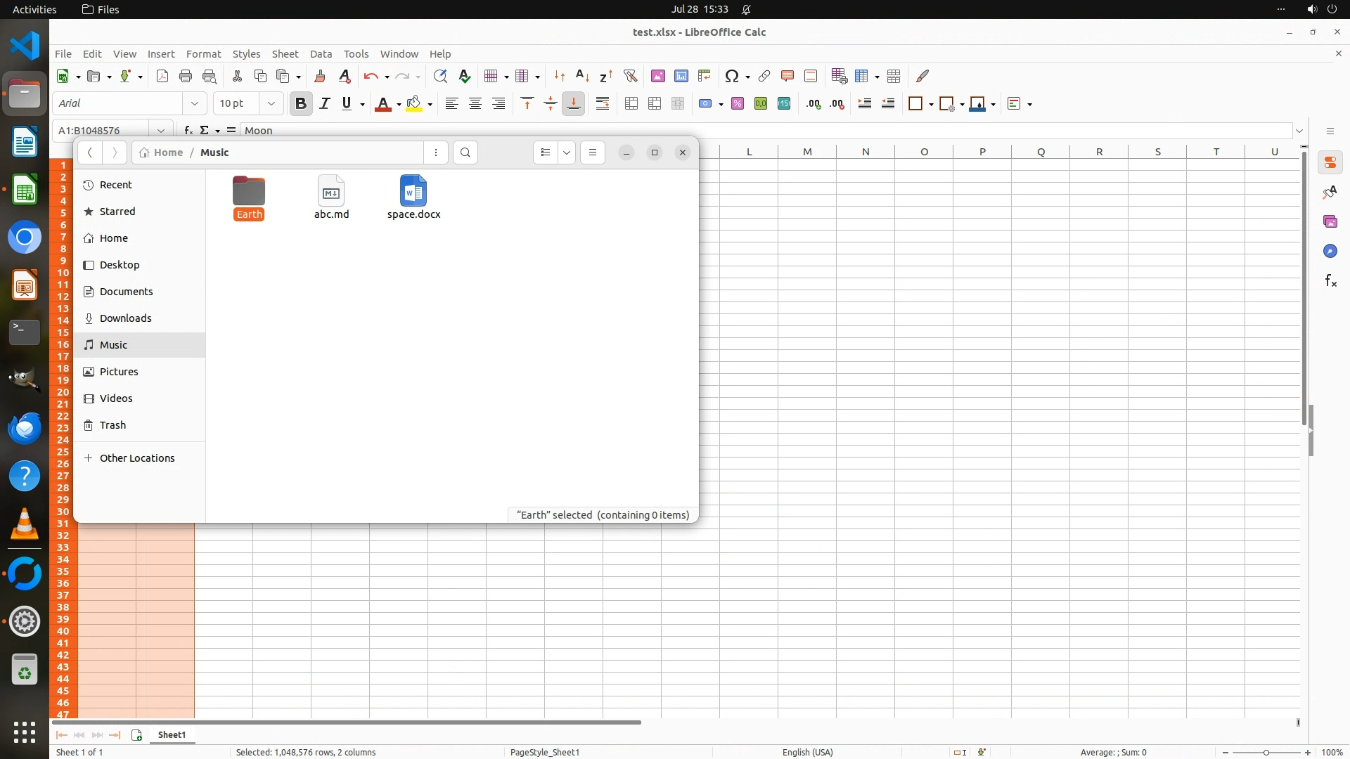1350x759 pixels.
Task: Click the Merge and Center Cells icon
Action: click(x=631, y=104)
